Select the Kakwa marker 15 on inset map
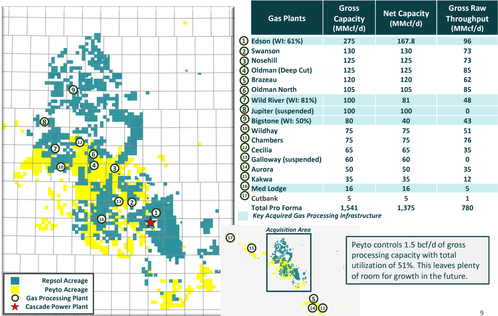 click(251, 247)
